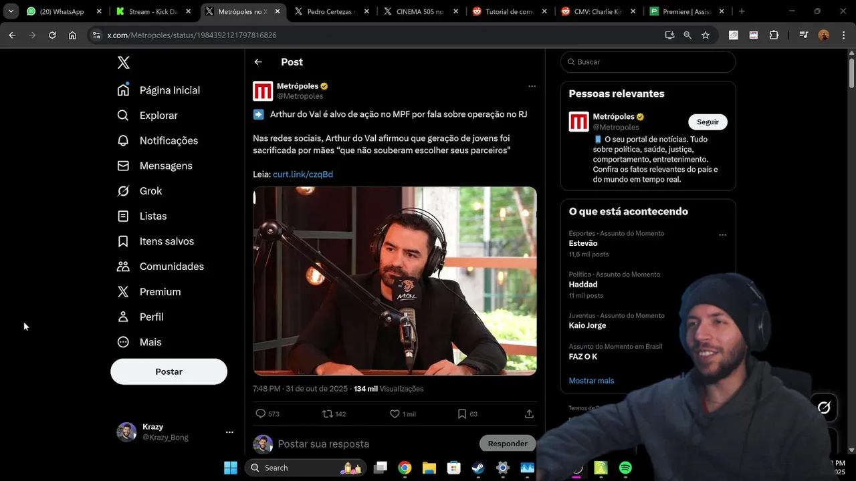
Task: Reload the page in the browser
Action: (x=52, y=35)
